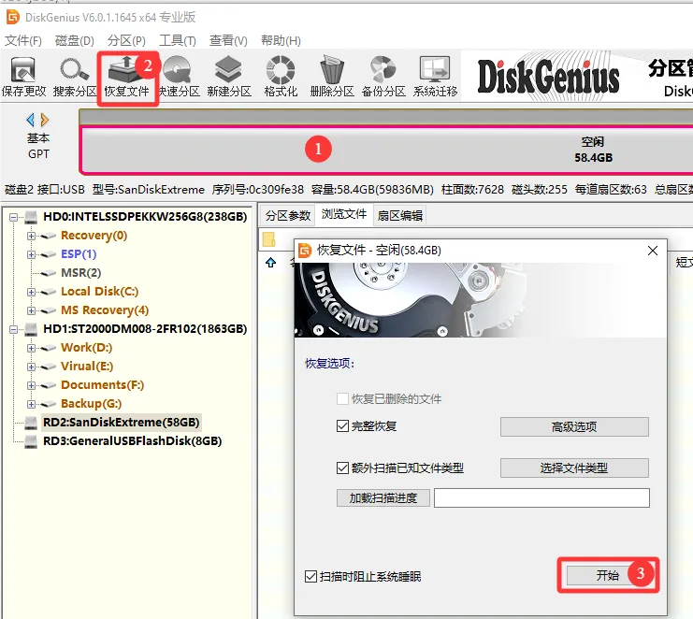Image resolution: width=693 pixels, height=619 pixels.
Task: Open the 搜索分区 magnifier tool
Action: 74,77
